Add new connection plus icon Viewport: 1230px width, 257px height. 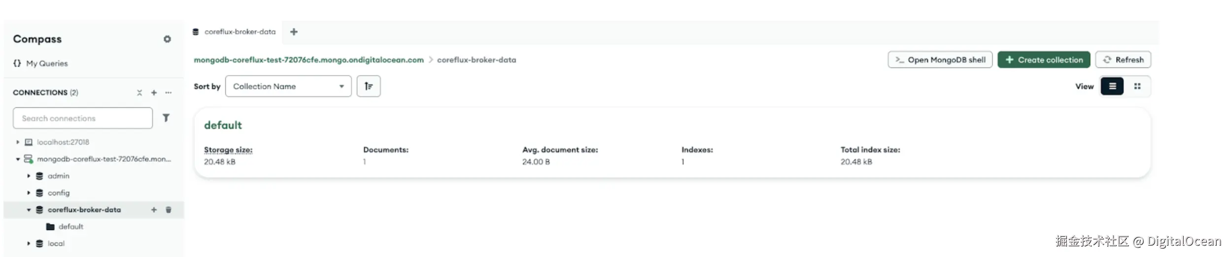[x=154, y=93]
